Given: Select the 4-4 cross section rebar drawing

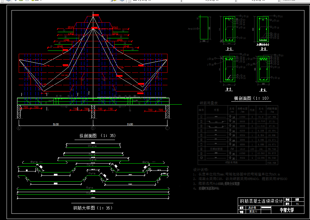Looking at the screenshot, I should tap(263, 69).
